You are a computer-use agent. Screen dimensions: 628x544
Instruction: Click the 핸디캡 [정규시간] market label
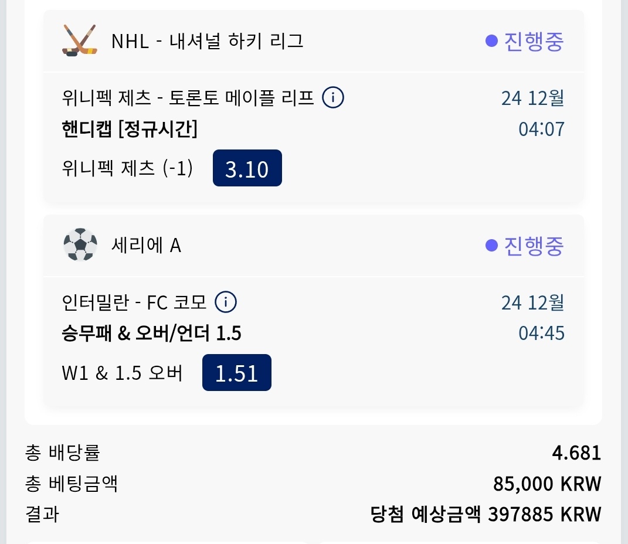(129, 129)
